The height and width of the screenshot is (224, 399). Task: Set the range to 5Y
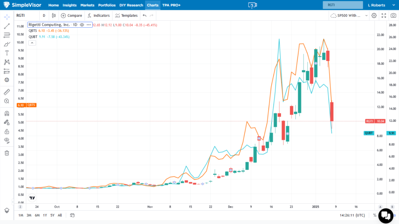53,215
